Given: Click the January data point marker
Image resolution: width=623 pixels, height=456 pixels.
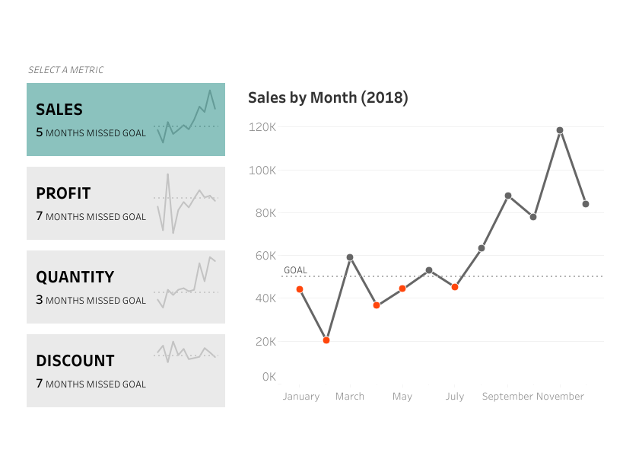Looking at the screenshot, I should pyautogui.click(x=299, y=289).
